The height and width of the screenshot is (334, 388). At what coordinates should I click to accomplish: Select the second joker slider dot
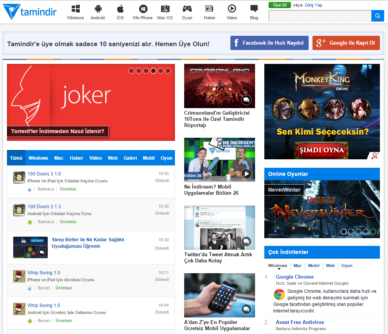[139, 71]
